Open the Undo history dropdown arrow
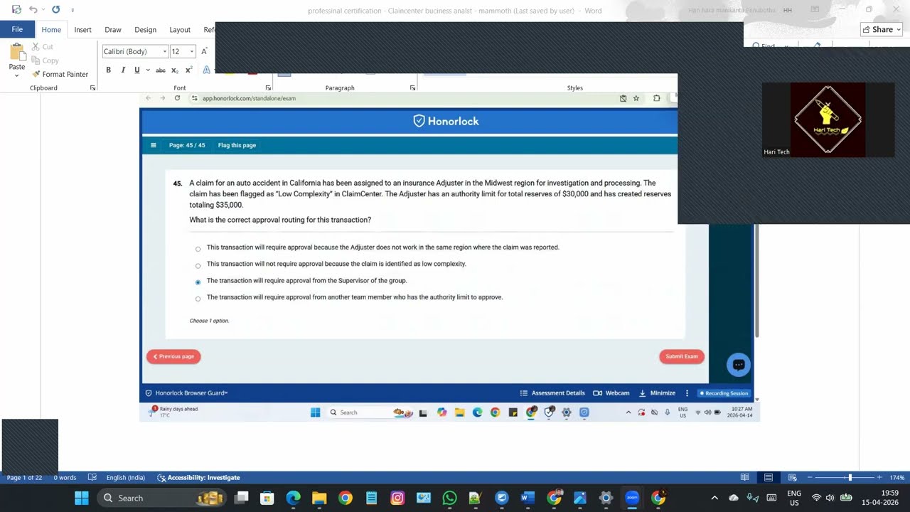The width and height of the screenshot is (910, 512). pyautogui.click(x=43, y=10)
